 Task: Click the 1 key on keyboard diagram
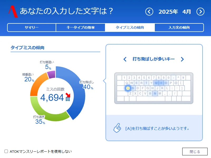coord(124,78)
